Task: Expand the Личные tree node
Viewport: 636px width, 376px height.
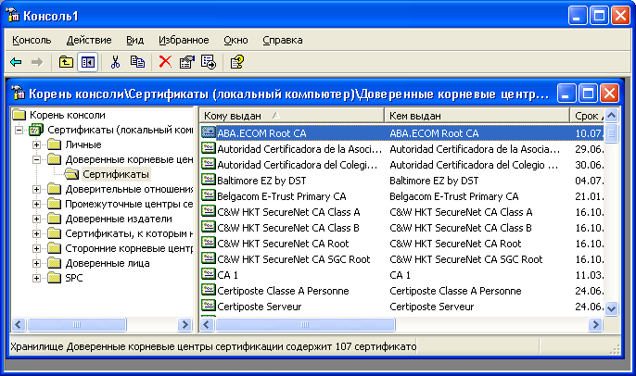Action: 36,144
